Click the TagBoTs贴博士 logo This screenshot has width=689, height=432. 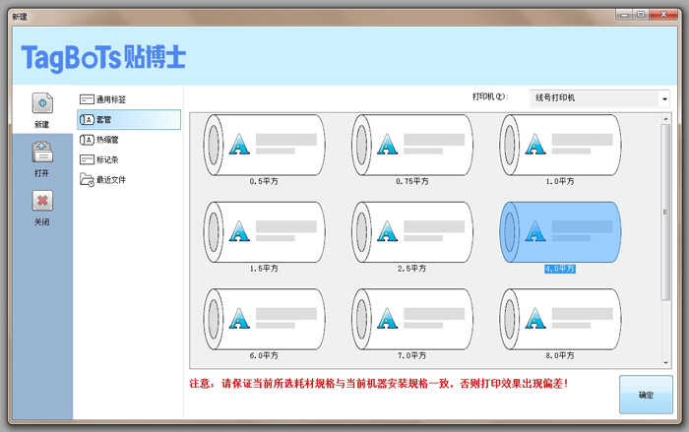point(103,57)
